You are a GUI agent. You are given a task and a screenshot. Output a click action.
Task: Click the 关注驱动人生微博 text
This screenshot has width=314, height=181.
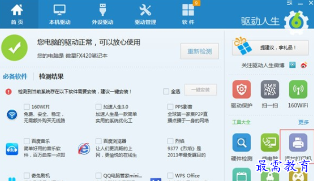tap(263, 65)
